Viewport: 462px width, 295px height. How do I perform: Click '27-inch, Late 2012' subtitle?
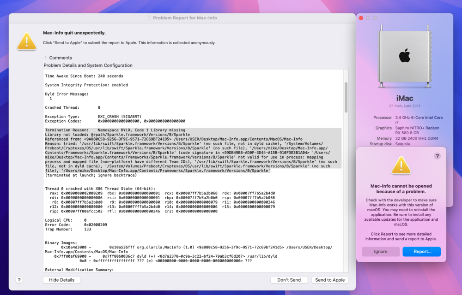(405, 106)
